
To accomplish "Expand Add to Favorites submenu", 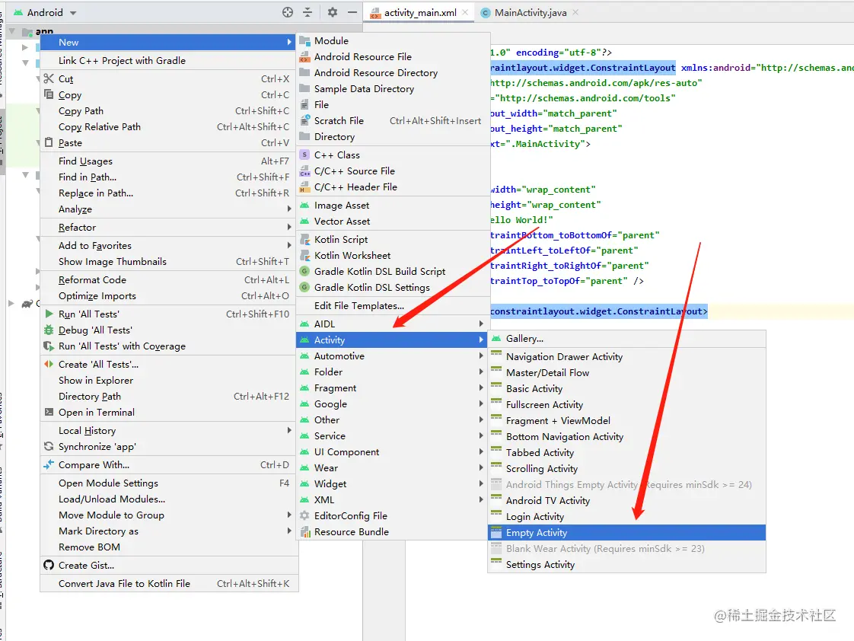I will [x=169, y=246].
